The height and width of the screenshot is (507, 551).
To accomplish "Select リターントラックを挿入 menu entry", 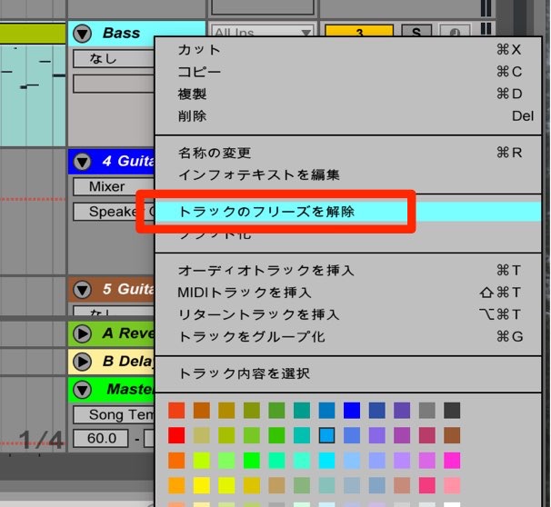I will pos(348,314).
